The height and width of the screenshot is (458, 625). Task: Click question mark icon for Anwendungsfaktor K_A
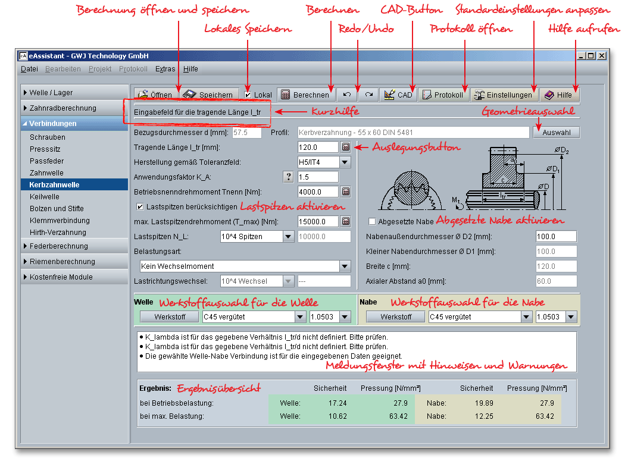pos(289,177)
